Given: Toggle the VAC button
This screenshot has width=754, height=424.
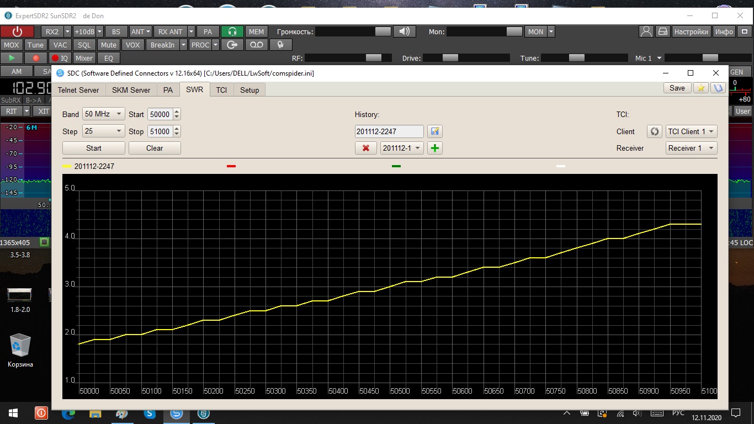Looking at the screenshot, I should [60, 45].
